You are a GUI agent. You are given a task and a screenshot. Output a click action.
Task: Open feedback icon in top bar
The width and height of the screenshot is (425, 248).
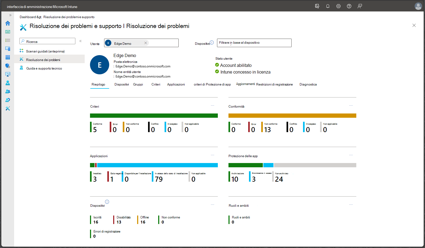[360, 6]
